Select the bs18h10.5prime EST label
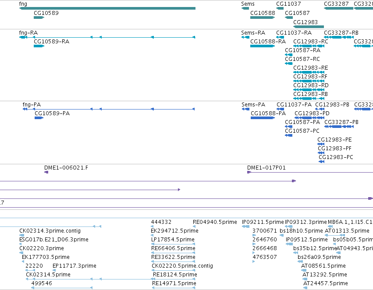This screenshot has height=290, width=373. [302, 231]
